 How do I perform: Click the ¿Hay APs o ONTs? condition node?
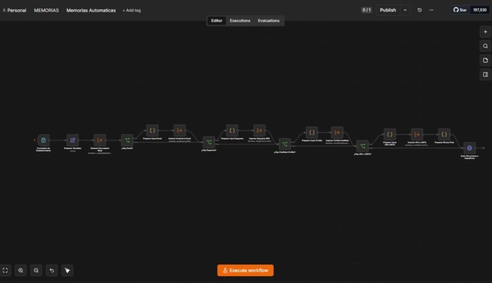click(x=362, y=146)
